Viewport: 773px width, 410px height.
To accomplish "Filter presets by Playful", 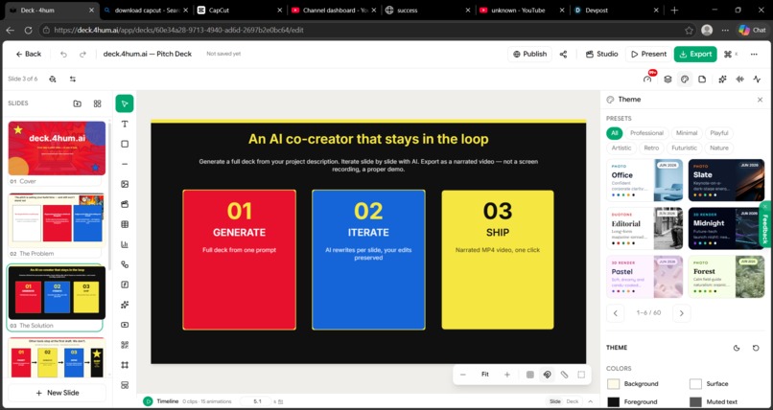I will tap(719, 133).
